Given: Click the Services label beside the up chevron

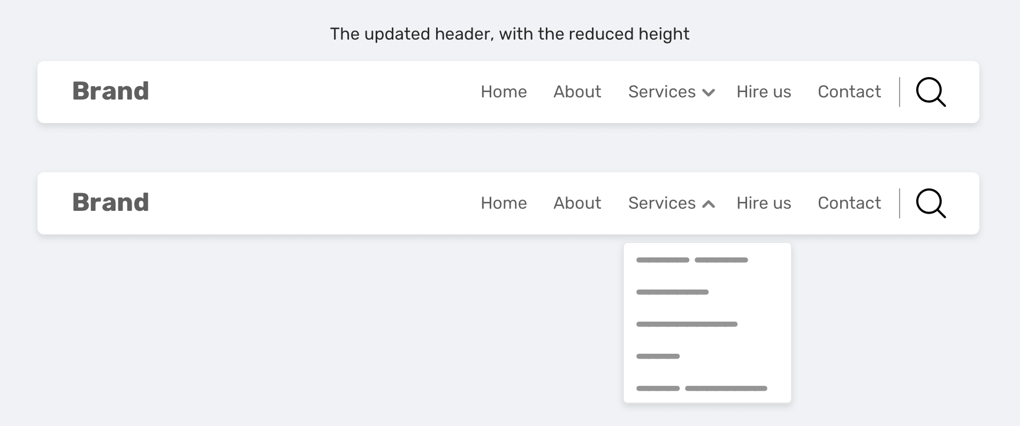Looking at the screenshot, I should tap(661, 203).
